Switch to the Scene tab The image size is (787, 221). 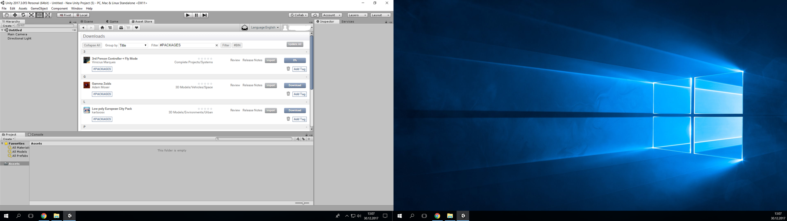(x=87, y=21)
